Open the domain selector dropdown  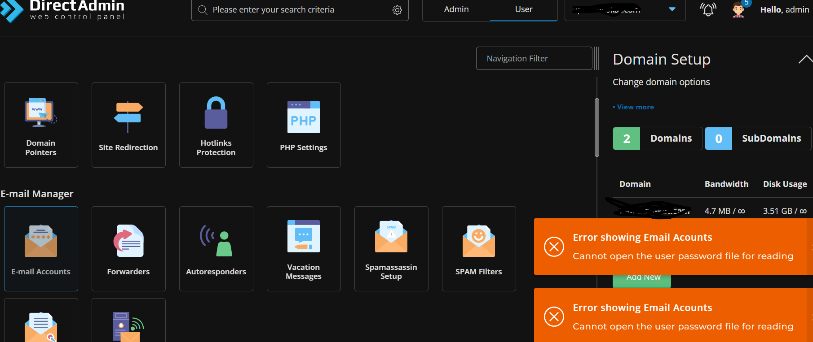click(625, 9)
